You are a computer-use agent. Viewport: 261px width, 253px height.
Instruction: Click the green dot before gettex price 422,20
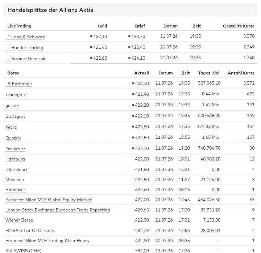coord(133,105)
